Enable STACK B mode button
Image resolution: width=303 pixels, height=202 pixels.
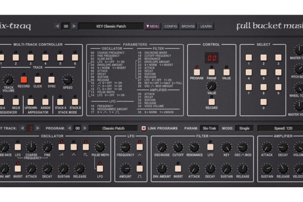click(75, 102)
